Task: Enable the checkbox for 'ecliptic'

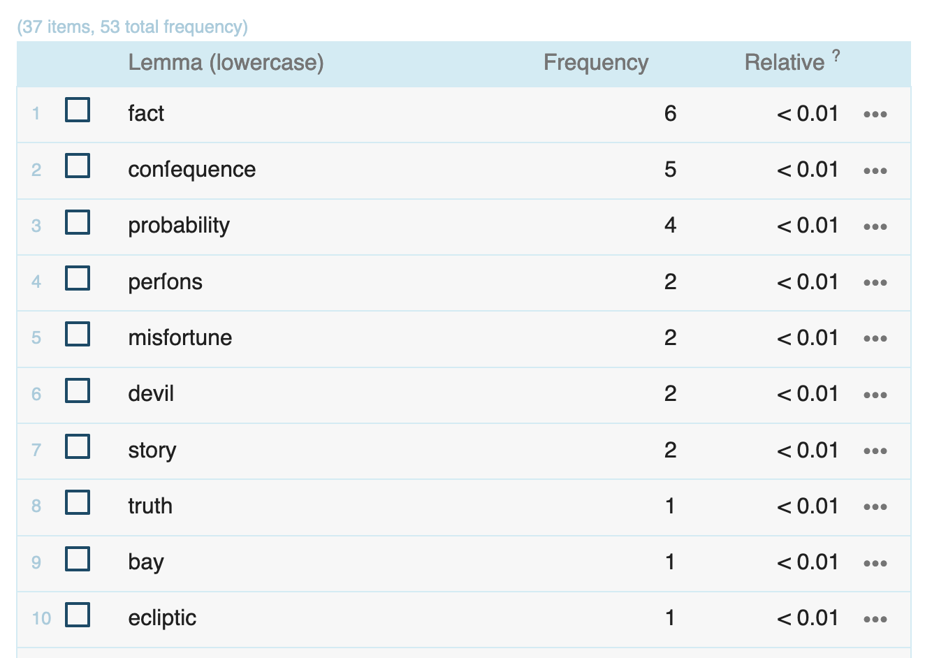Action: (78, 615)
